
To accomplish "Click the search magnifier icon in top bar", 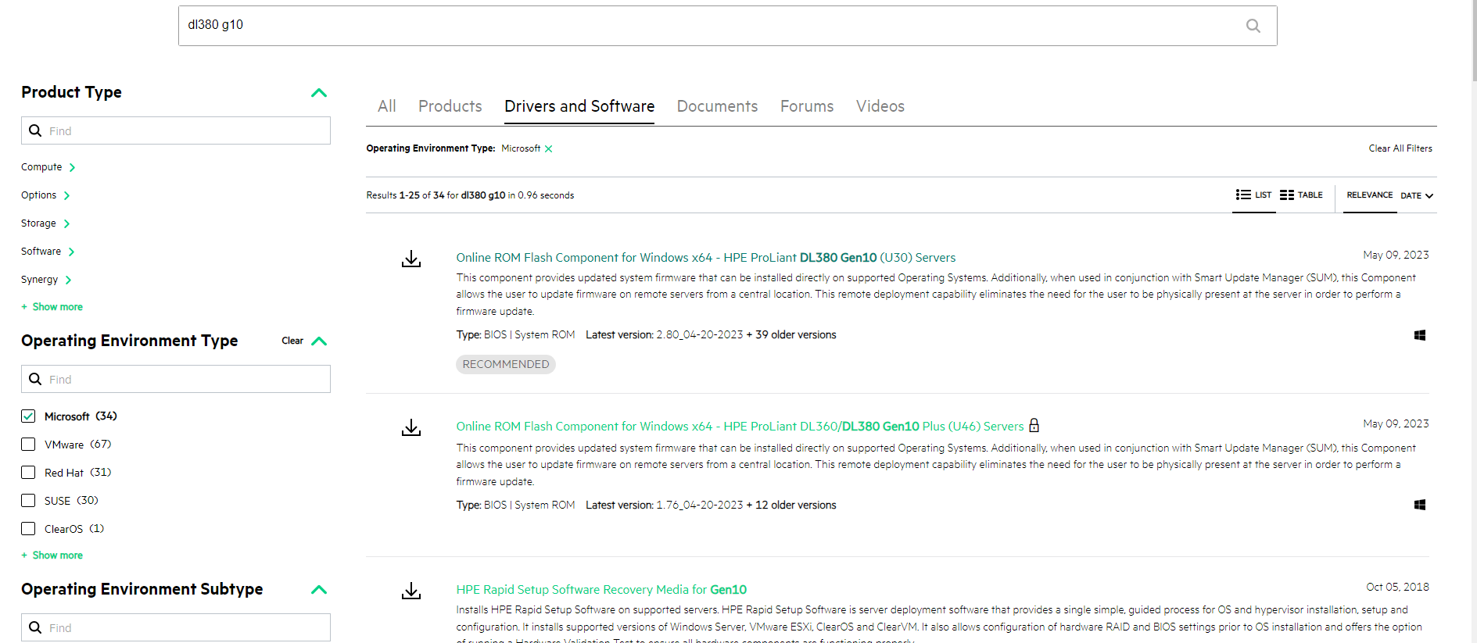I will (x=1253, y=26).
